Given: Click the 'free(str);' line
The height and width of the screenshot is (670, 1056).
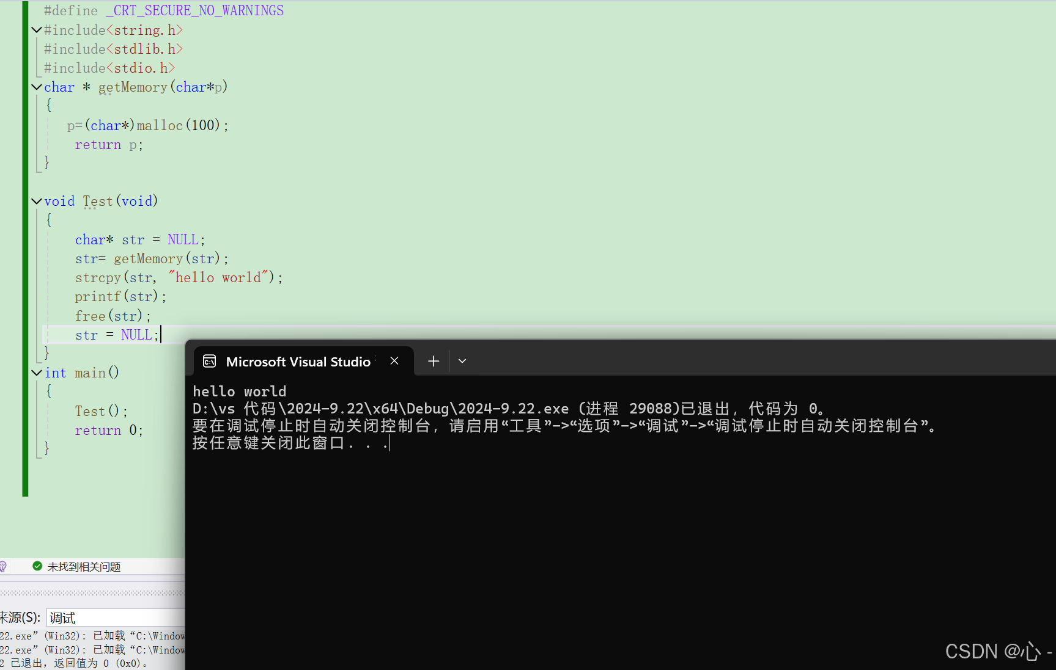Looking at the screenshot, I should (113, 316).
